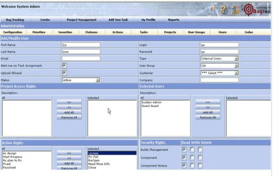Click Add All in Project Access Rights
The width and height of the screenshot is (274, 176).
pyautogui.click(x=69, y=113)
